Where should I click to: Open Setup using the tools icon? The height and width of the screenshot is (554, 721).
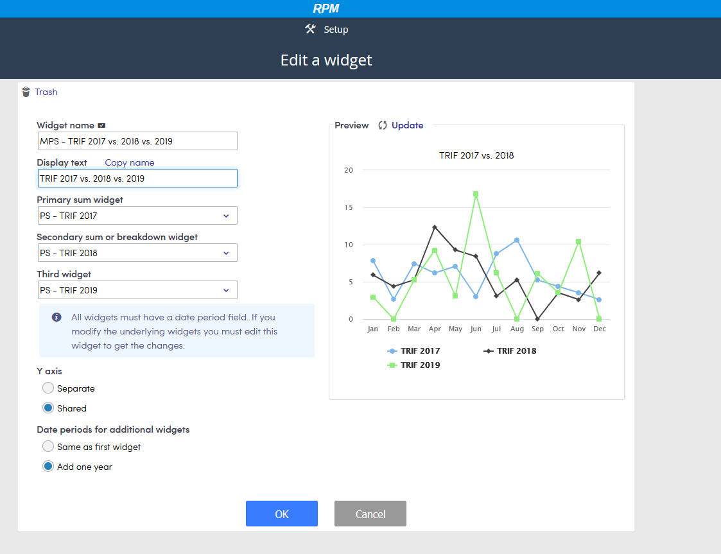[x=310, y=29]
